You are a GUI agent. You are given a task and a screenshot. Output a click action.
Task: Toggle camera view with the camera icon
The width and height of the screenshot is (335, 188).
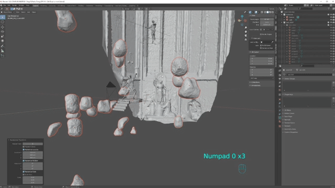245,36
